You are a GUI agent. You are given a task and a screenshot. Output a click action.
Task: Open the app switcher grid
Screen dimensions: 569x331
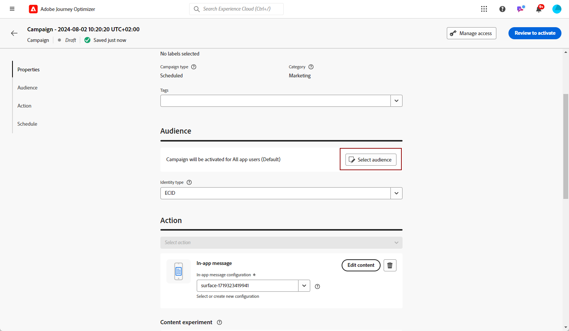click(x=484, y=9)
